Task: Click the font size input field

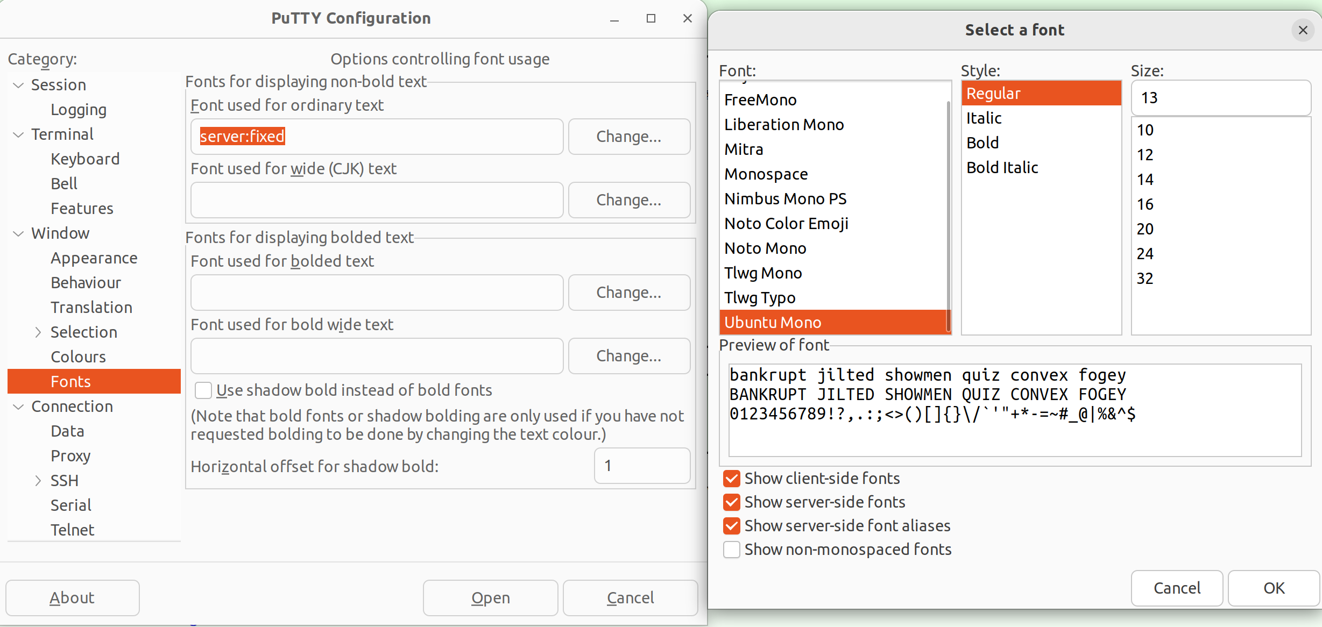Action: (x=1220, y=98)
